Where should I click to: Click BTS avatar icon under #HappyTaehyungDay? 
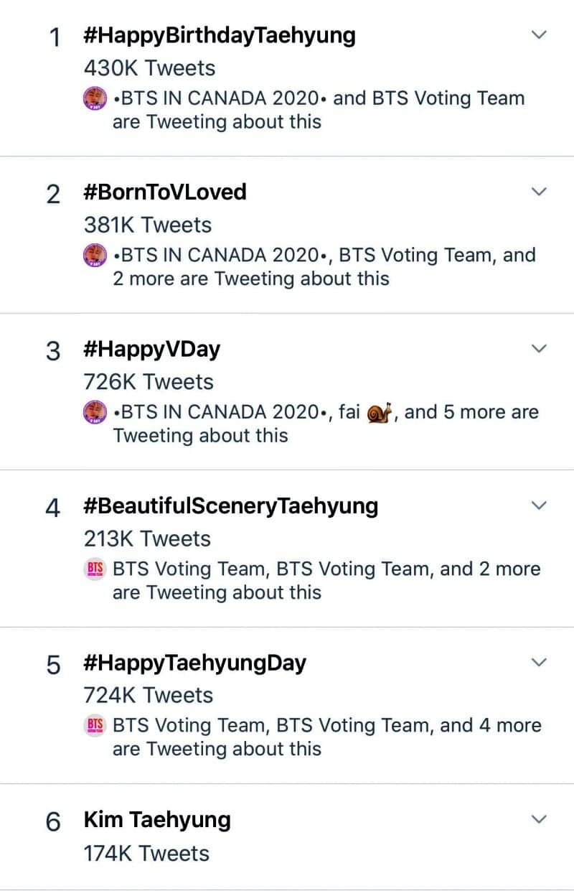click(x=95, y=725)
